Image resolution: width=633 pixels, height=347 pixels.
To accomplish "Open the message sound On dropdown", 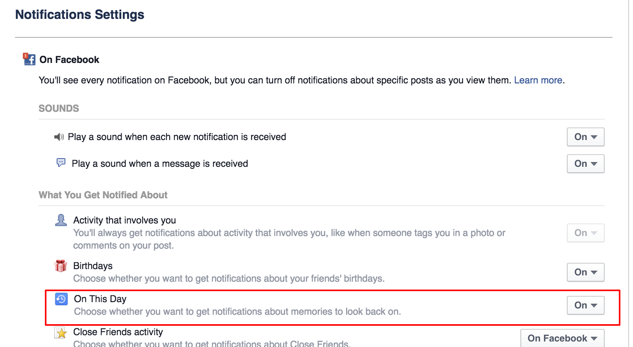I will [585, 164].
